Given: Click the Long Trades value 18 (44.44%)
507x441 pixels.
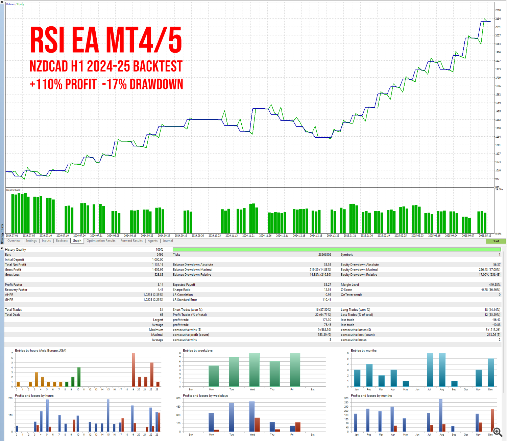Looking at the screenshot, I should [x=492, y=310].
